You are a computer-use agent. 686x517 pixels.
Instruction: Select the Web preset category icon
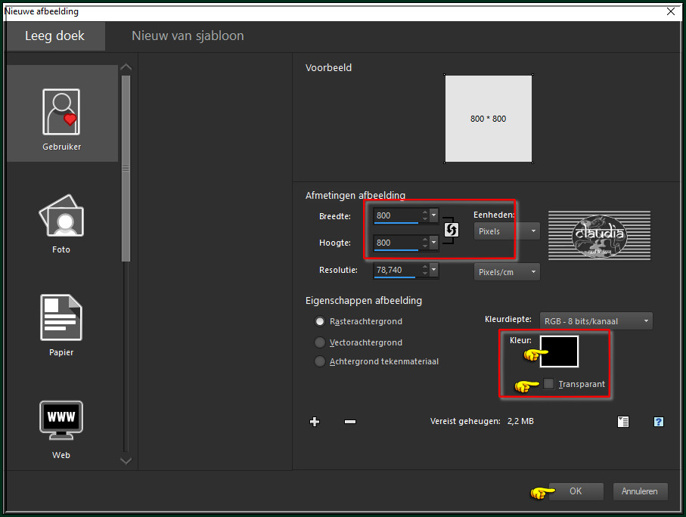point(61,420)
